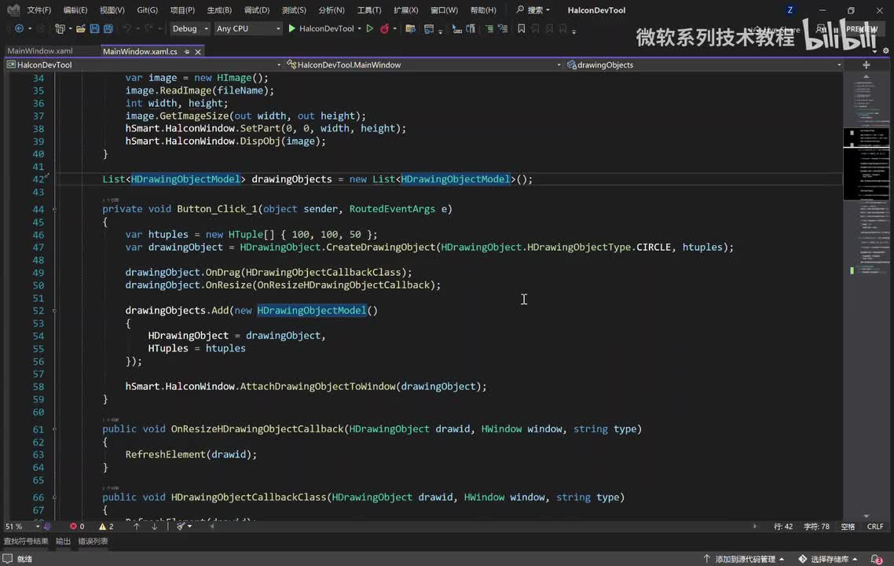This screenshot has width=894, height=566.
Task: Go to next issue down arrow
Action: pos(154,526)
